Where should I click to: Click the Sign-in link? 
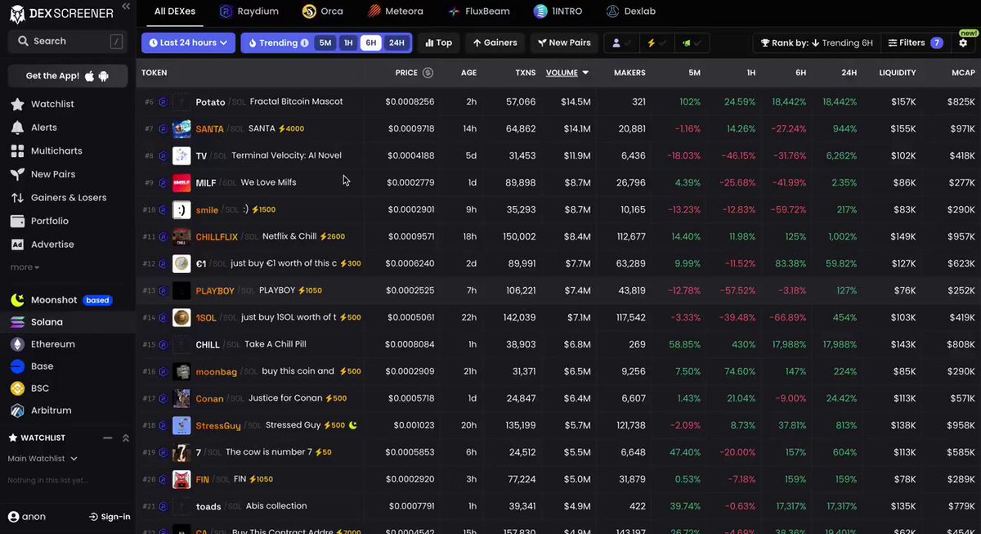tap(110, 516)
